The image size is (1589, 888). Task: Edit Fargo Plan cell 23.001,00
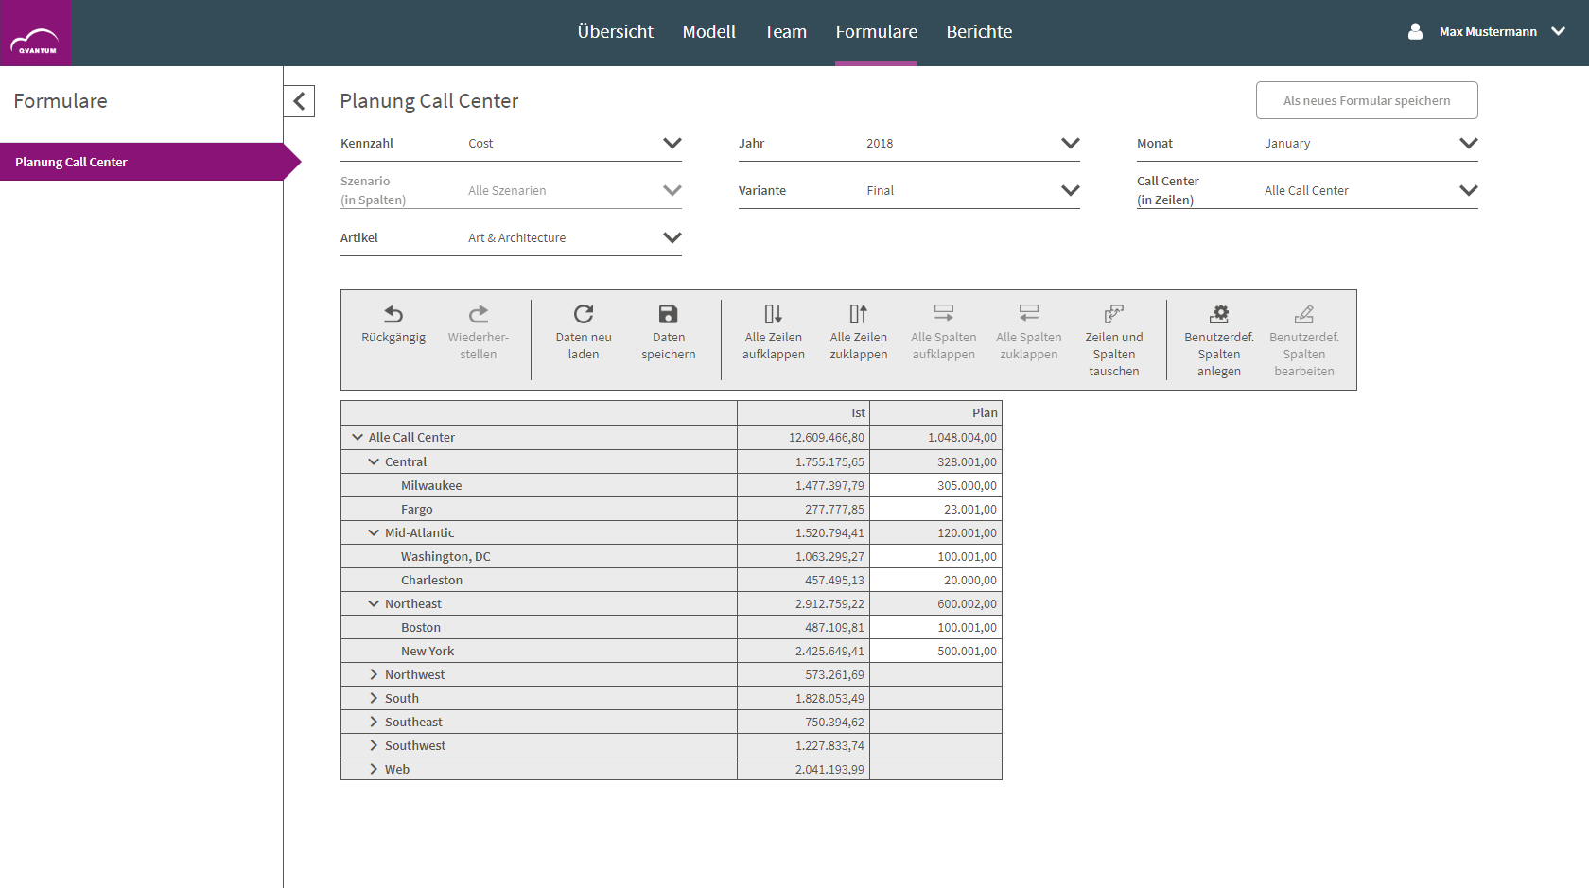pos(935,509)
